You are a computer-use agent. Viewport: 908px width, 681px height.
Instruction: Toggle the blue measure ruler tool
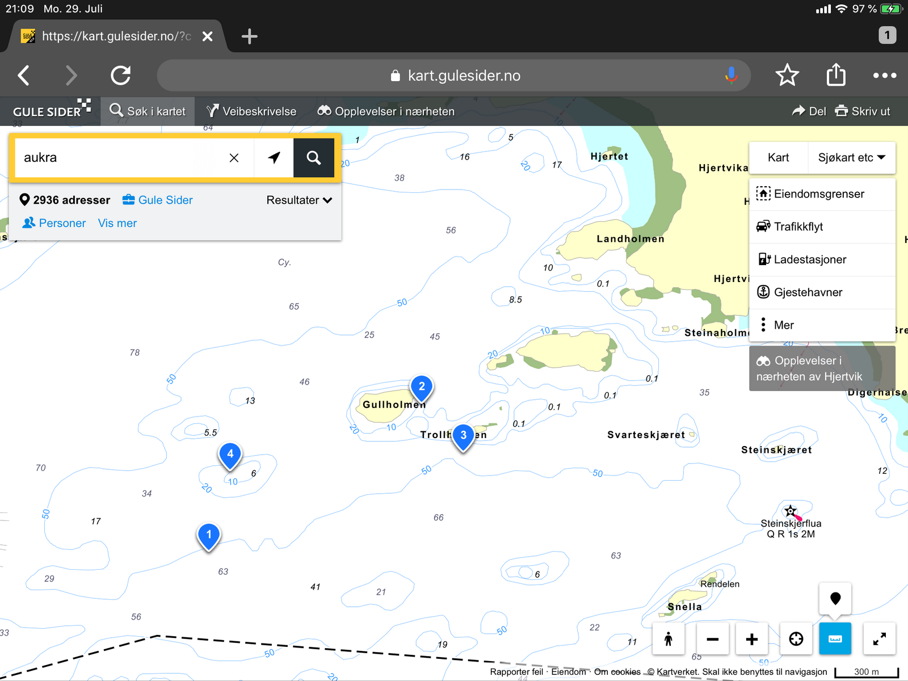835,639
